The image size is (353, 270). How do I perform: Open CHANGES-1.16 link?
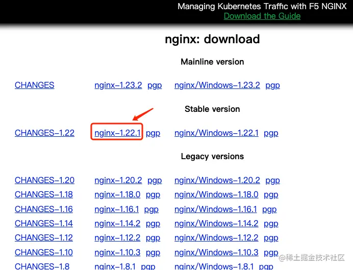point(44,209)
